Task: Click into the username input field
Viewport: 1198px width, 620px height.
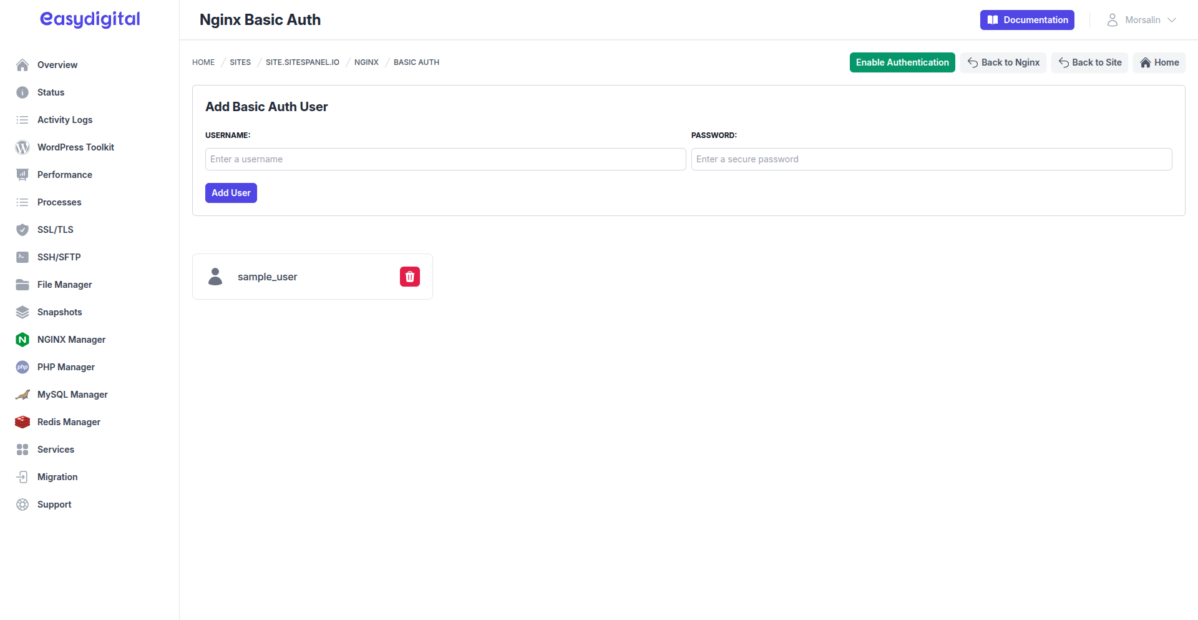Action: (x=445, y=159)
